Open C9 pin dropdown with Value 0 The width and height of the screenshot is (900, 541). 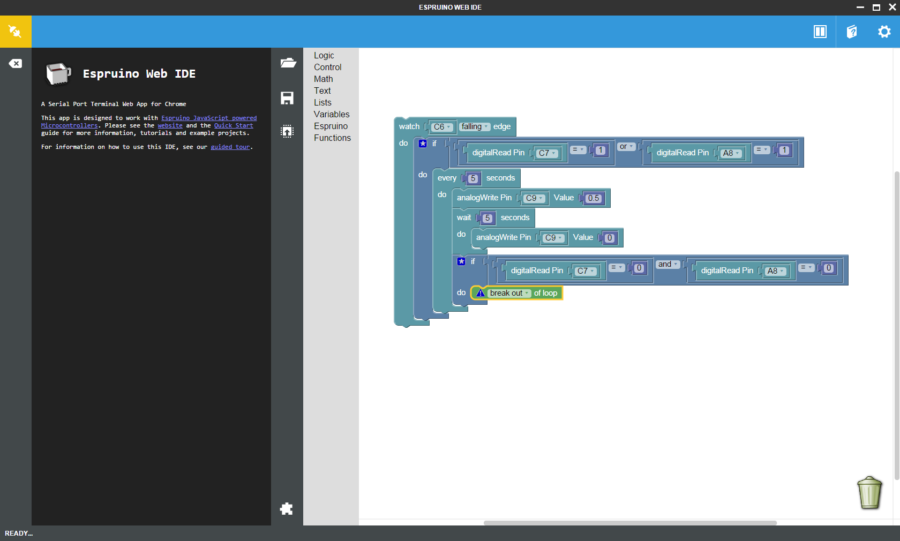coord(553,238)
